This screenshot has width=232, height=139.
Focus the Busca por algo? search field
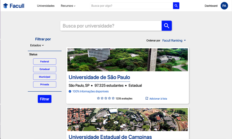click(x=131, y=6)
